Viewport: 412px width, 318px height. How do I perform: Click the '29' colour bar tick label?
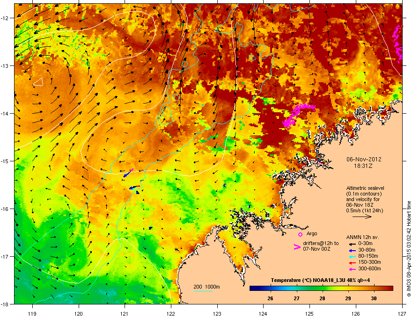348,298
